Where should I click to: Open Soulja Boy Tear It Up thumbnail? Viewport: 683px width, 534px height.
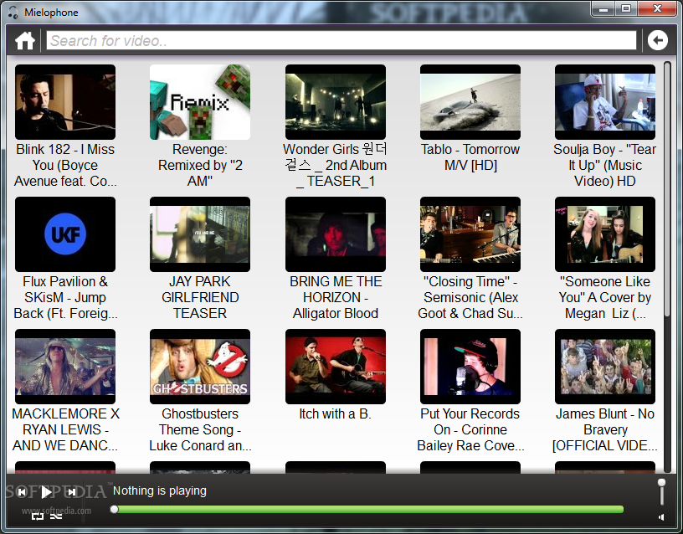[x=605, y=102]
